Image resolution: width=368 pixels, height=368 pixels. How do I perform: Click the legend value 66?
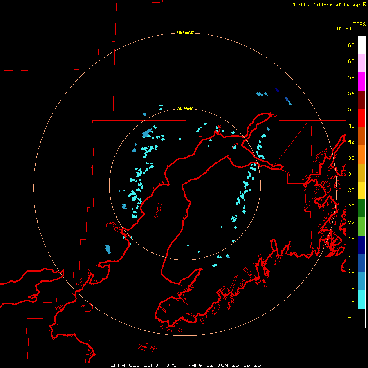[x=351, y=45]
